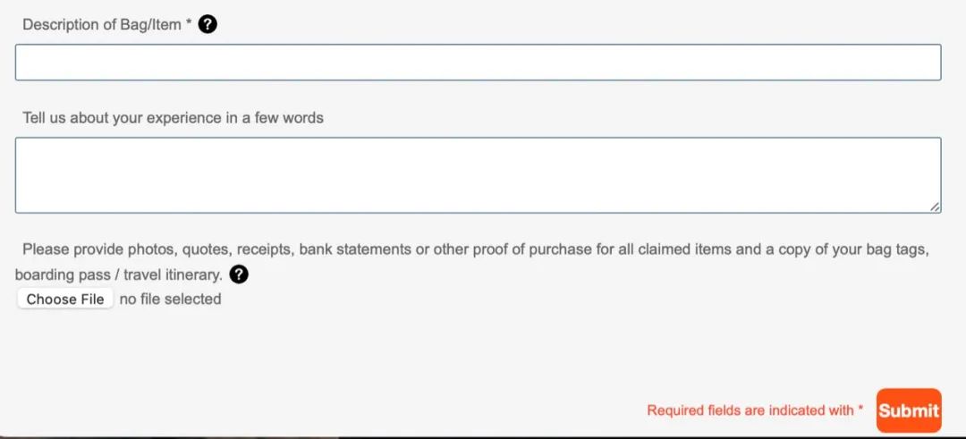Focus the Description of Bag/Item text field
Image resolution: width=966 pixels, height=439 pixels.
coord(478,63)
